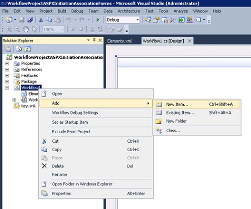This screenshot has height=209, width=251.
Task: Click the Copy toolbar icon
Action: tap(49, 20)
